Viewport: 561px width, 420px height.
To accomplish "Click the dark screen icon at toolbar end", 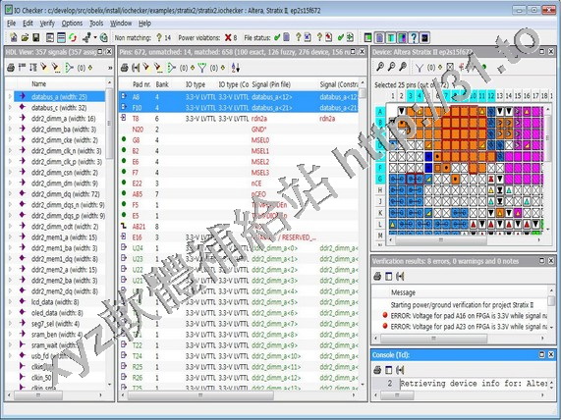I will (424, 37).
